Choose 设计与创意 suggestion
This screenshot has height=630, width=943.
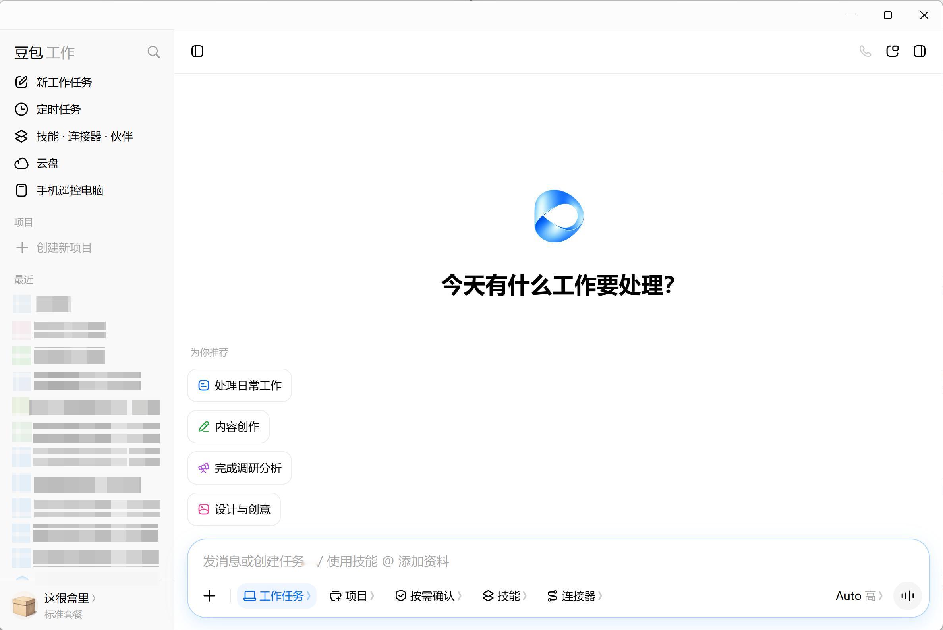234,510
